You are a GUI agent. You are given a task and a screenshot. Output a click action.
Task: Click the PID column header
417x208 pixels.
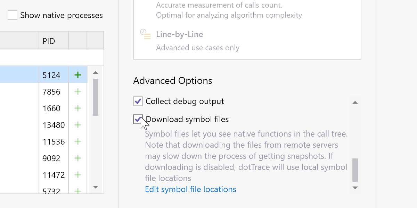pyautogui.click(x=49, y=41)
